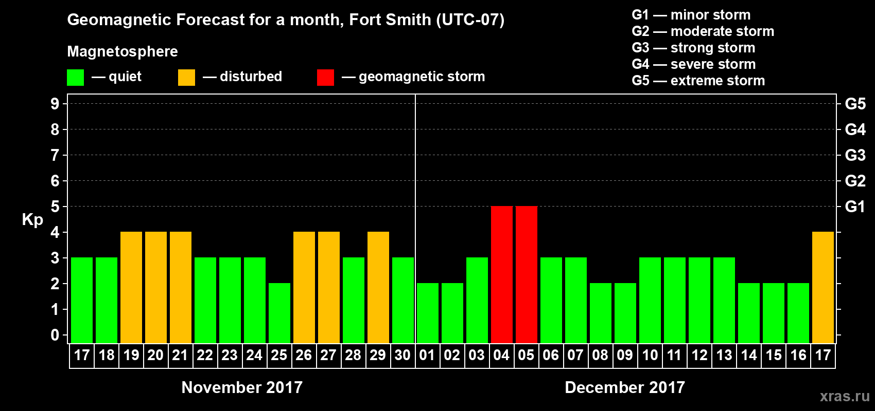875x411 pixels.
Task: Click the green bar for November 23
Action: pos(230,300)
